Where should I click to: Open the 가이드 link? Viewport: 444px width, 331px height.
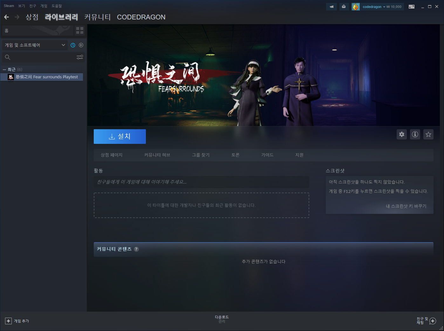tap(267, 155)
